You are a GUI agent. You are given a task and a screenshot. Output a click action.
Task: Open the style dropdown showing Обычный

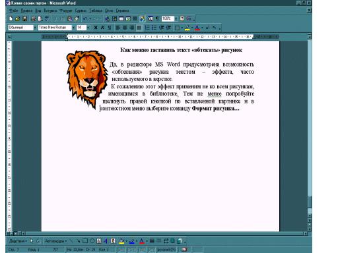click(34, 28)
